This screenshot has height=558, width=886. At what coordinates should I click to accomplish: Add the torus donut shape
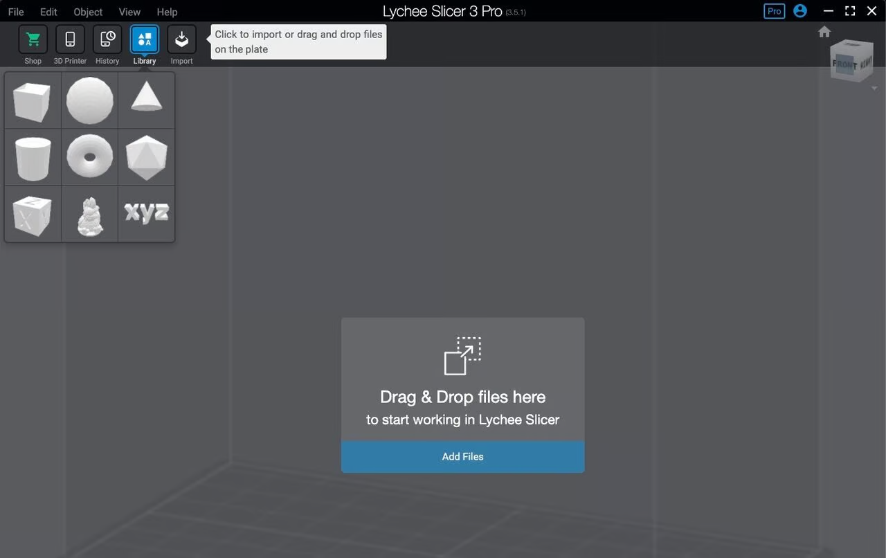click(x=89, y=156)
